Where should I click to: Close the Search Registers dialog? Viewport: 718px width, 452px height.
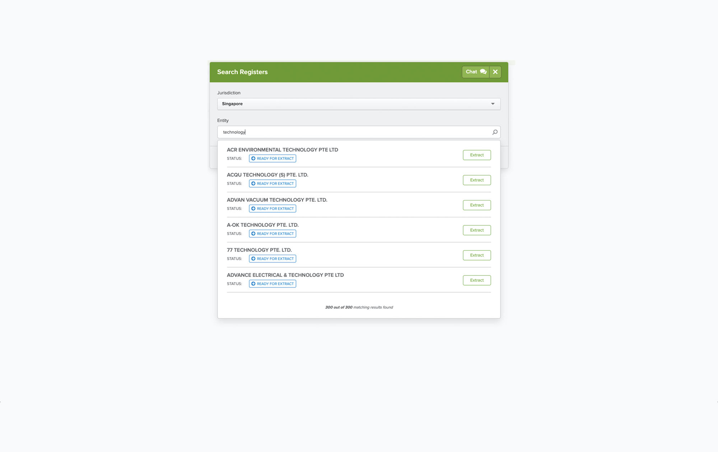495,72
